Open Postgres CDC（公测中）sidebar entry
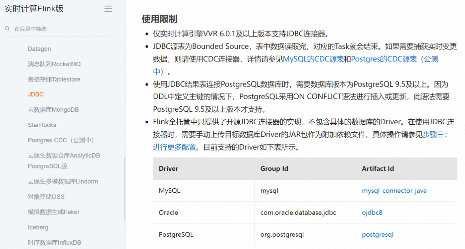This screenshot has width=465, height=249. (x=62, y=140)
